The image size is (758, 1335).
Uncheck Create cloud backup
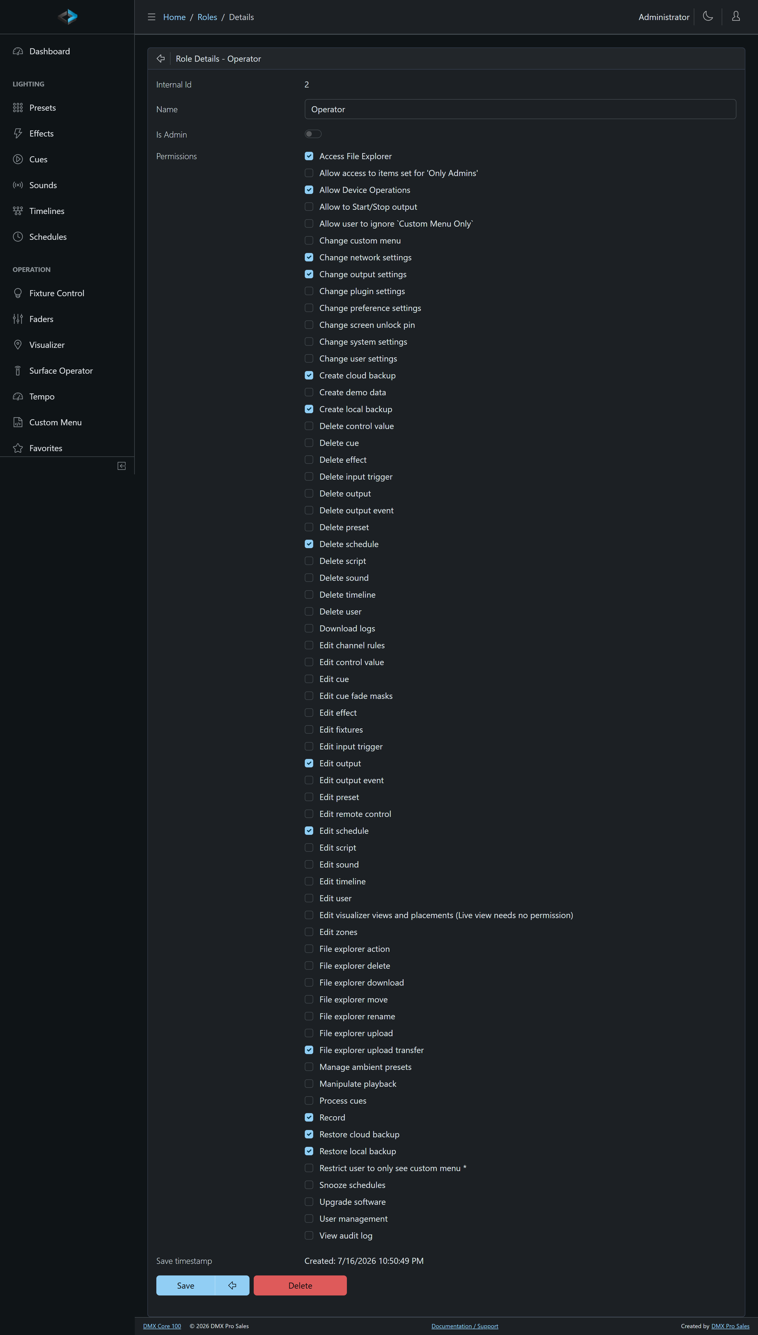tap(309, 376)
